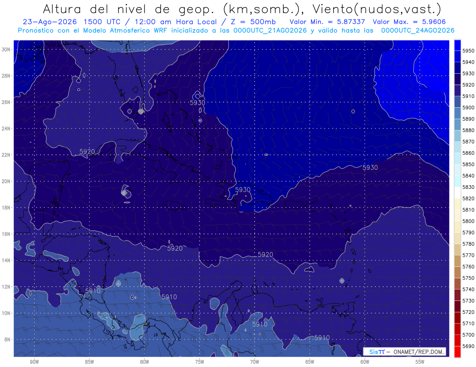Click the 5940 value on the color scale
The image size is (476, 367).
(468, 62)
